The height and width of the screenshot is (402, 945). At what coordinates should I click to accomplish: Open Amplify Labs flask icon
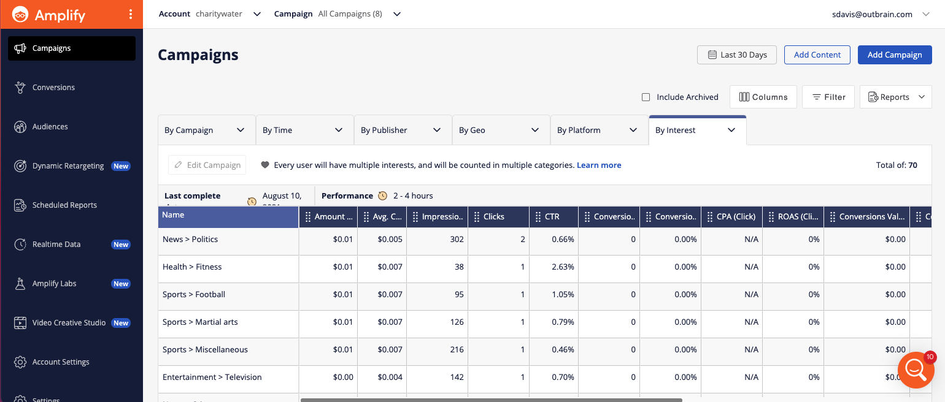click(x=20, y=284)
